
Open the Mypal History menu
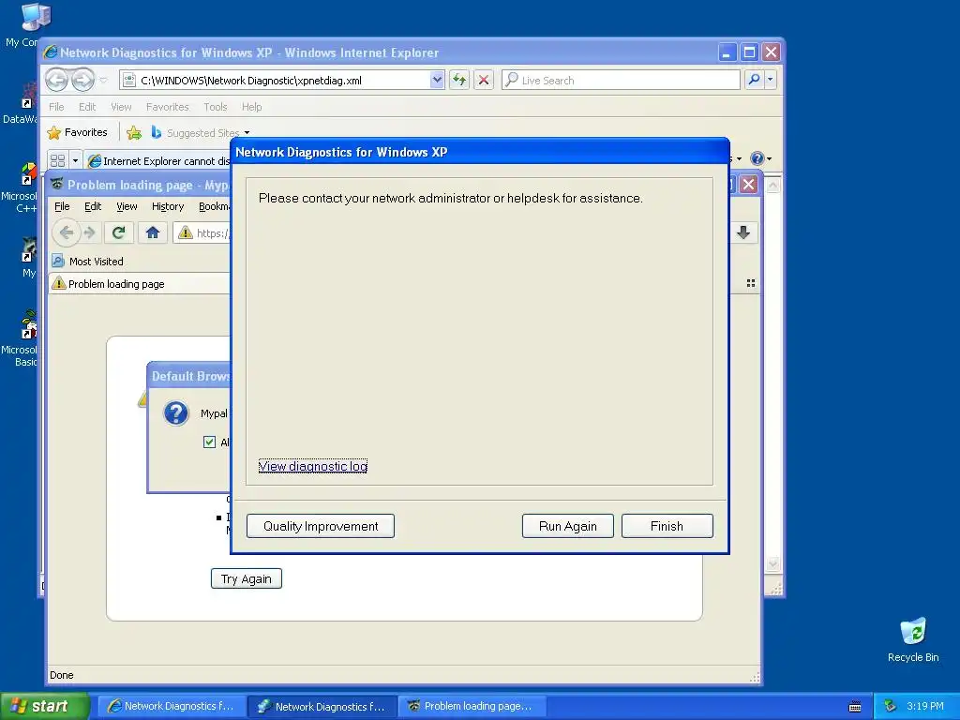[168, 206]
